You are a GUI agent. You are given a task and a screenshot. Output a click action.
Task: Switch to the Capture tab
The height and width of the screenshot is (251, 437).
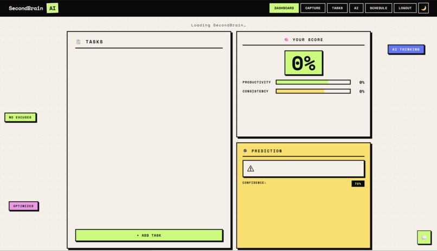pos(313,8)
